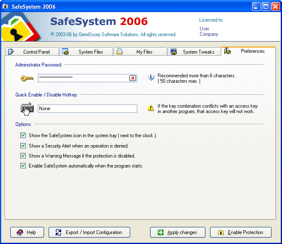
Task: Click the Control Panel tab icon
Action: click(x=11, y=52)
